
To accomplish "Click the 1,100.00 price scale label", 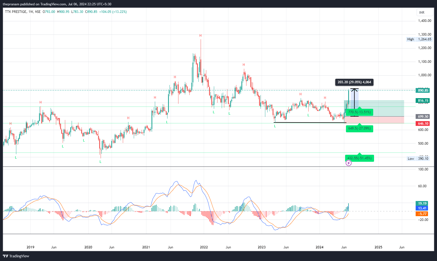I will tap(425, 62).
